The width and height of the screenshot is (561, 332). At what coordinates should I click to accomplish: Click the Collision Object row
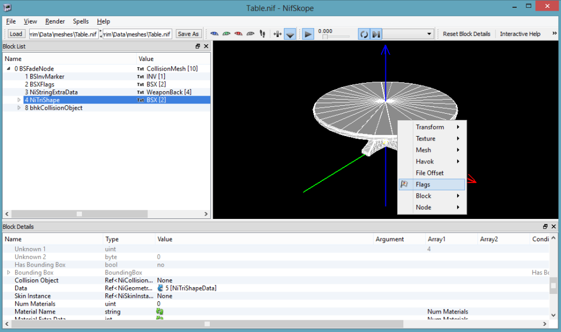[x=276, y=280]
